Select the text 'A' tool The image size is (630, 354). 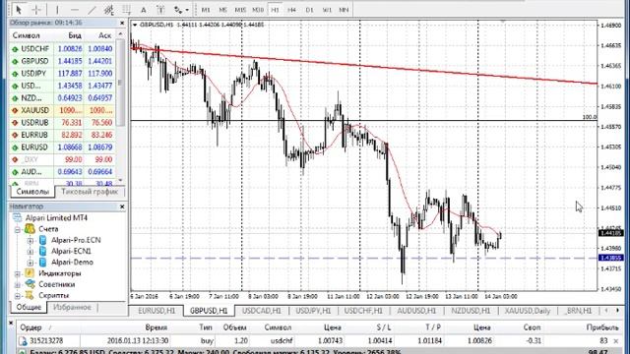coord(144,9)
